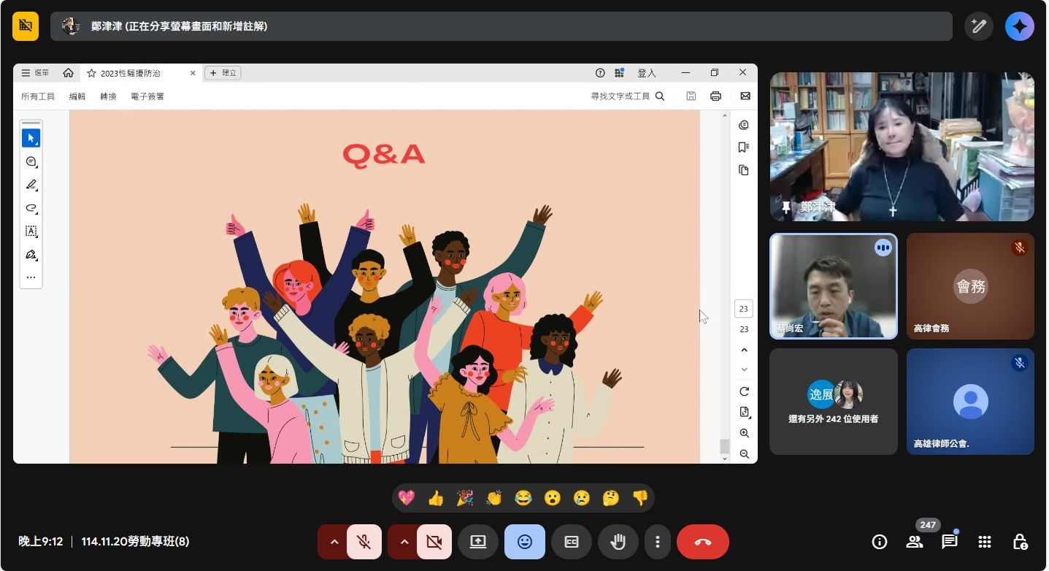
Task: Toggle the camera off button
Action: tap(434, 542)
